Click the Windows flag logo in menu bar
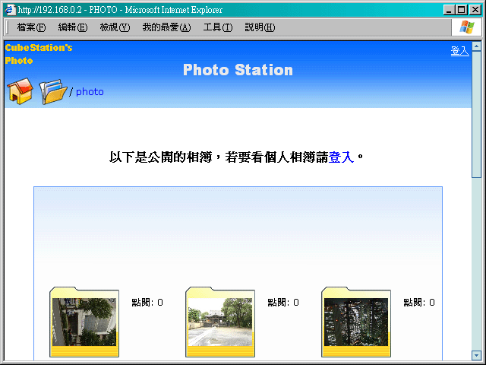This screenshot has width=486, height=365. click(x=467, y=27)
